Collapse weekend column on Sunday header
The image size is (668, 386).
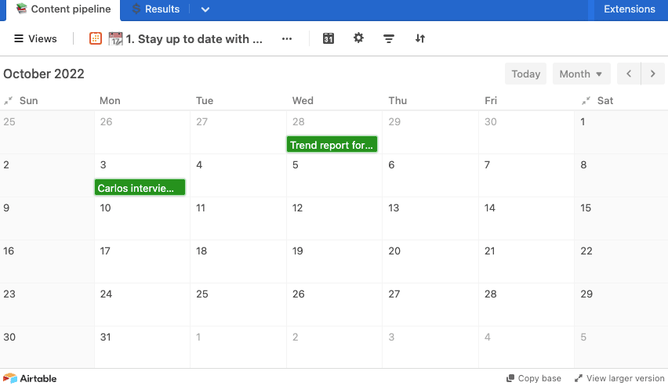8,101
